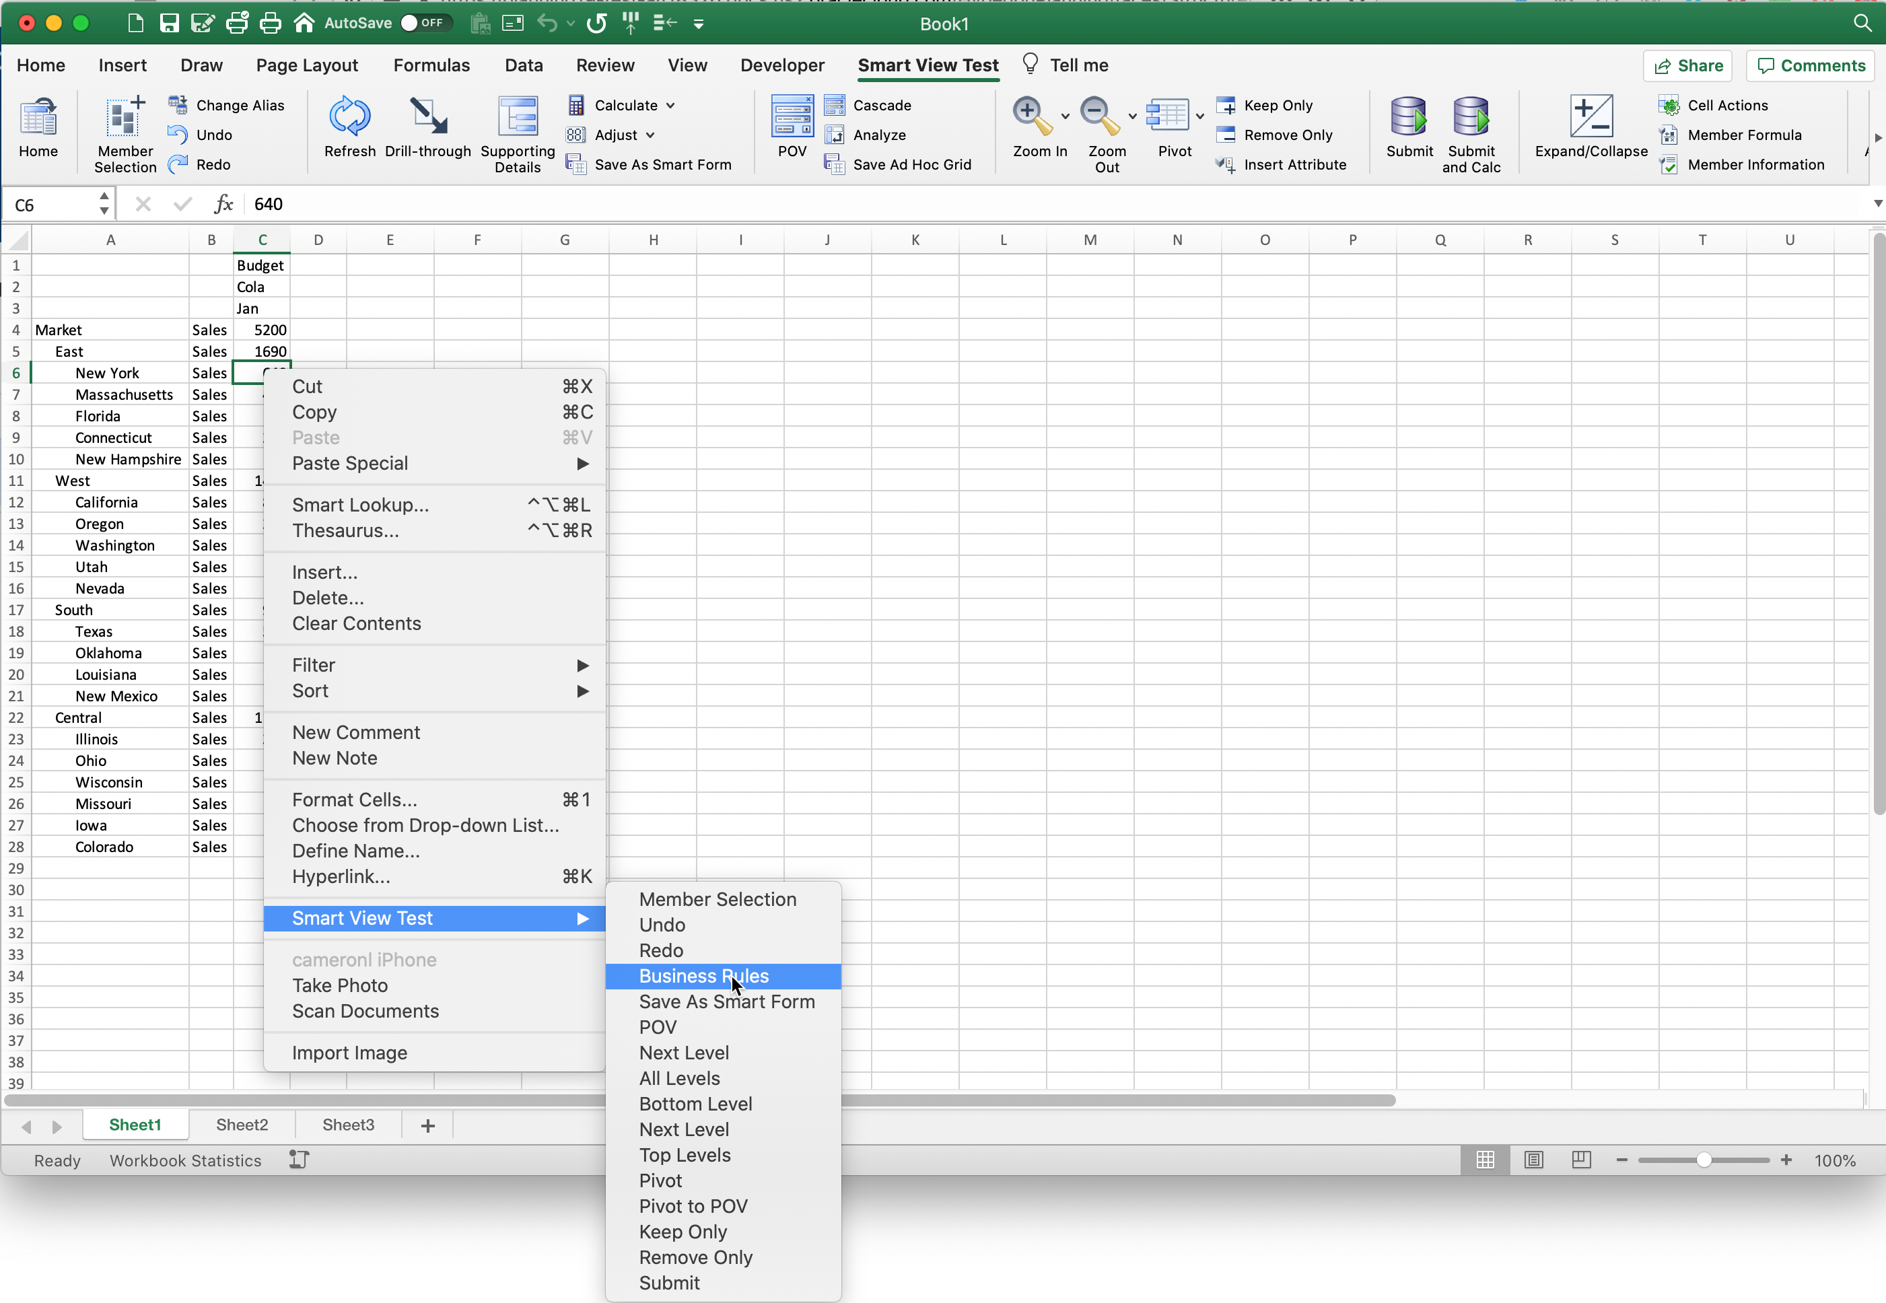Click the search magnifier in title bar
Screen dimensions: 1886x1303
tap(1862, 23)
